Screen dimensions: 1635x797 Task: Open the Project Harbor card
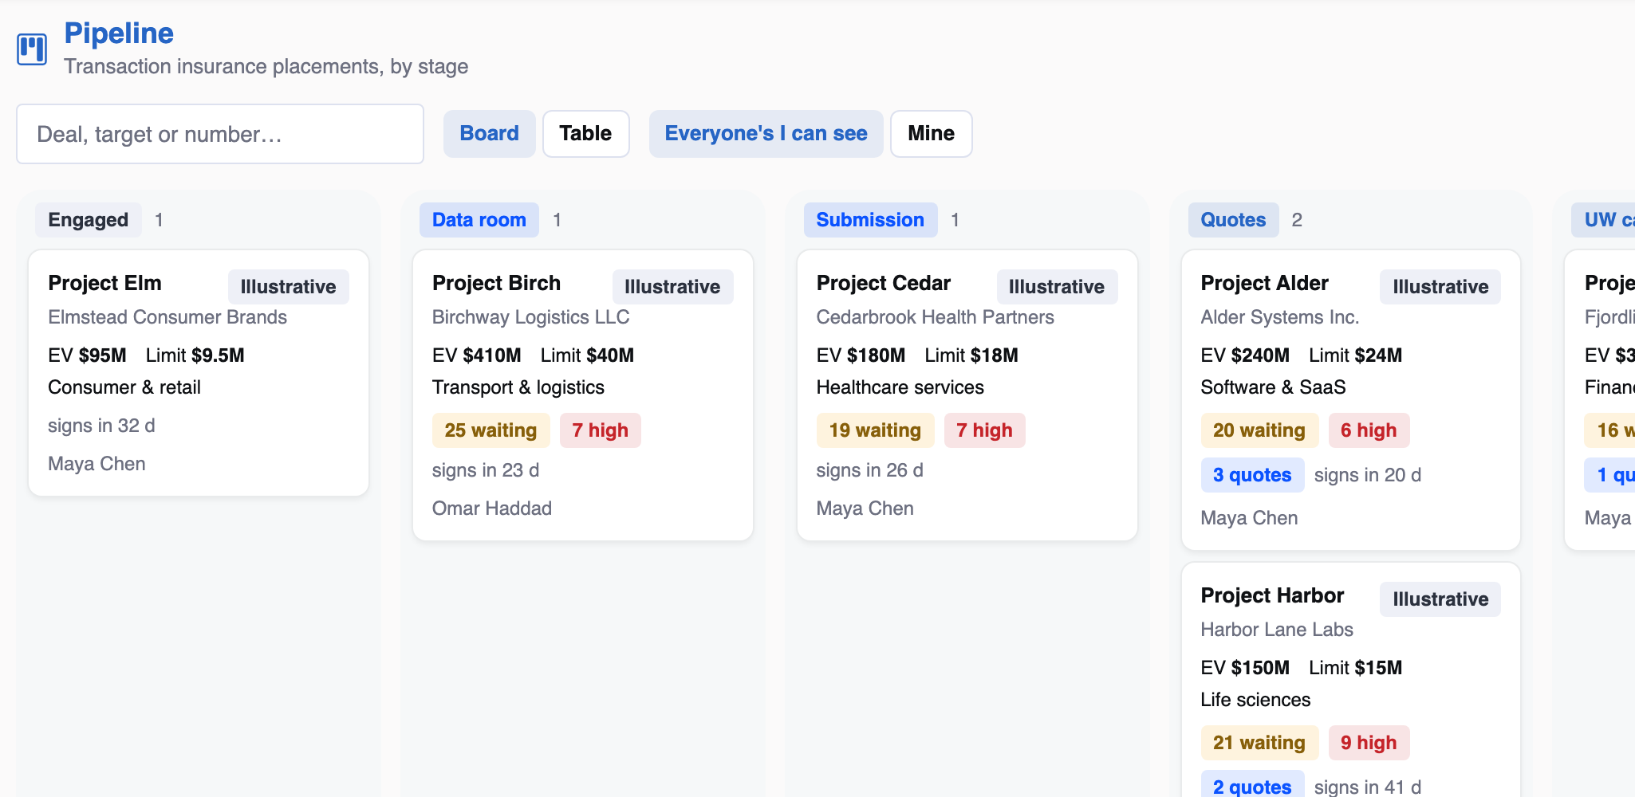tap(1351, 680)
